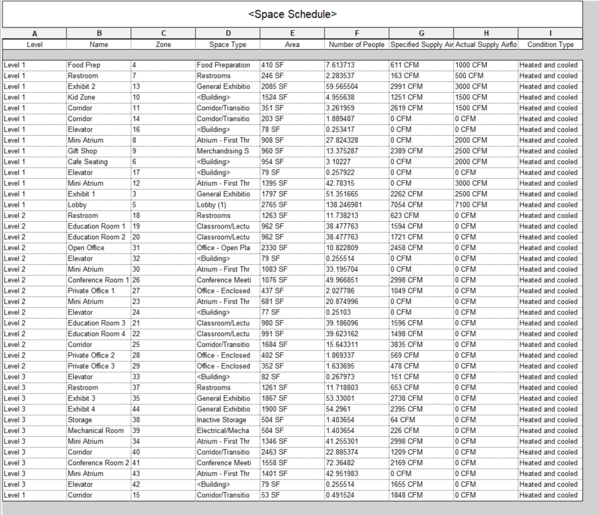The width and height of the screenshot is (599, 515).
Task: Select the 59.565504 people cell
Action: [x=357, y=86]
